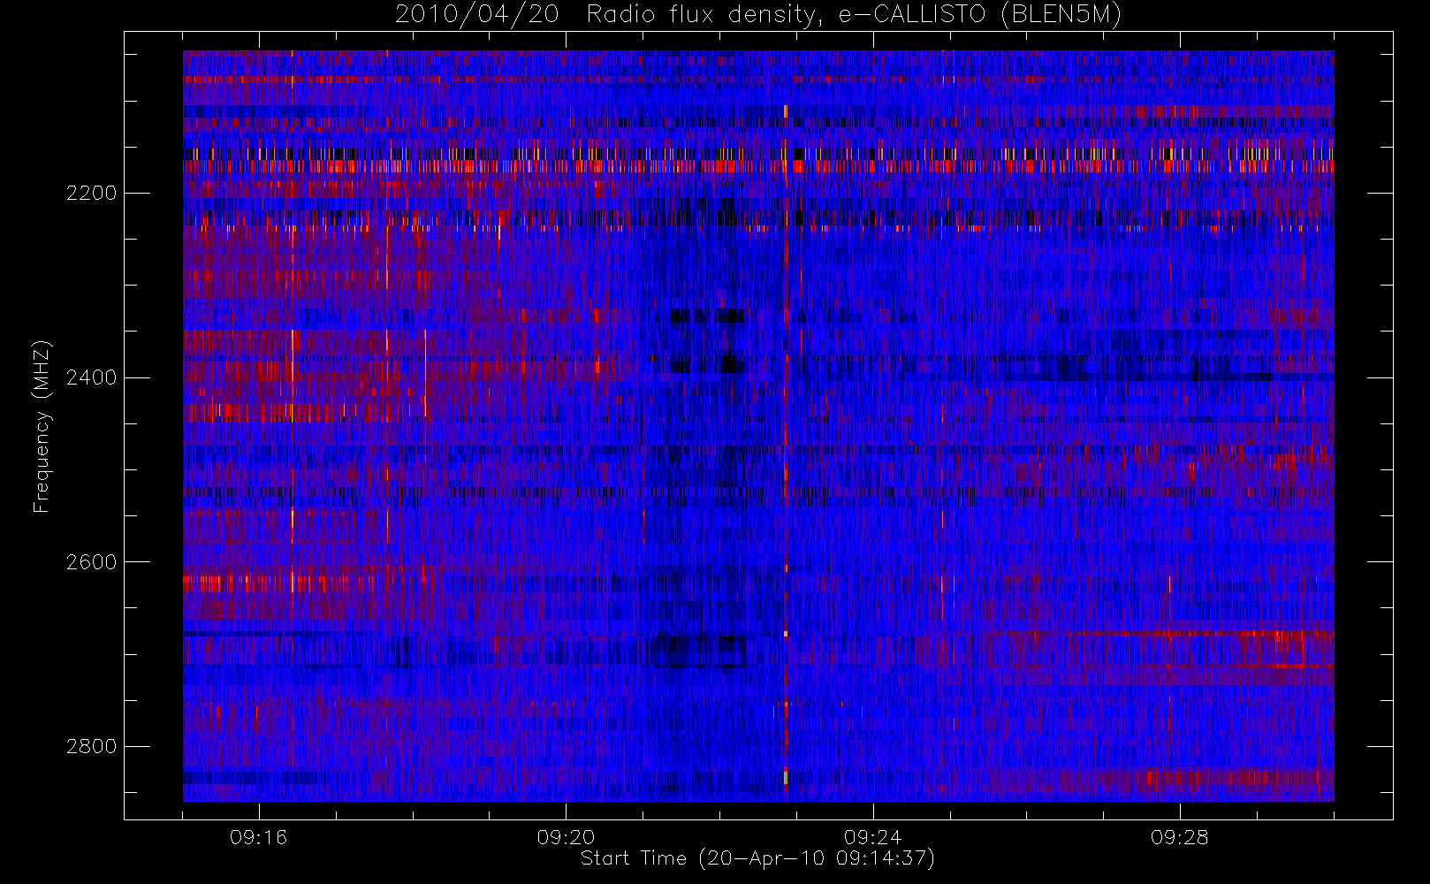Select the 2600 frequency axis label
1430x884 pixels.
pyautogui.click(x=91, y=562)
